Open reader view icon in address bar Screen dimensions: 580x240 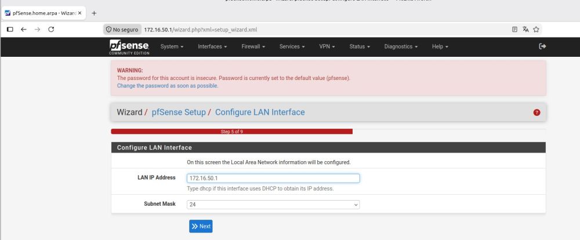click(x=514, y=29)
